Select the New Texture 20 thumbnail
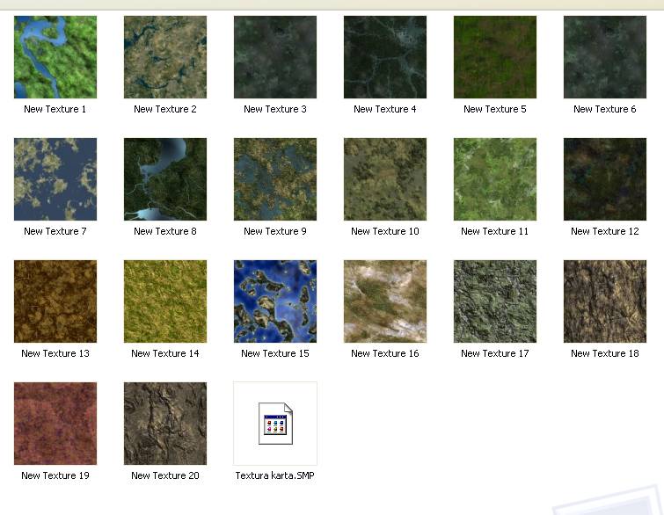Screen dimensions: 664x515 tap(165, 424)
